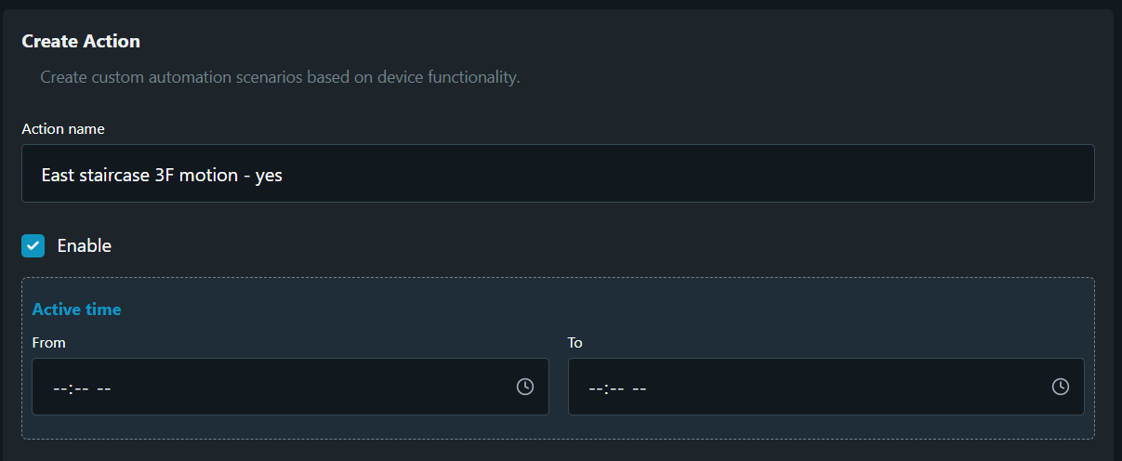Click the "From" label above time field
Viewport: 1122px width, 461px height.
click(48, 343)
